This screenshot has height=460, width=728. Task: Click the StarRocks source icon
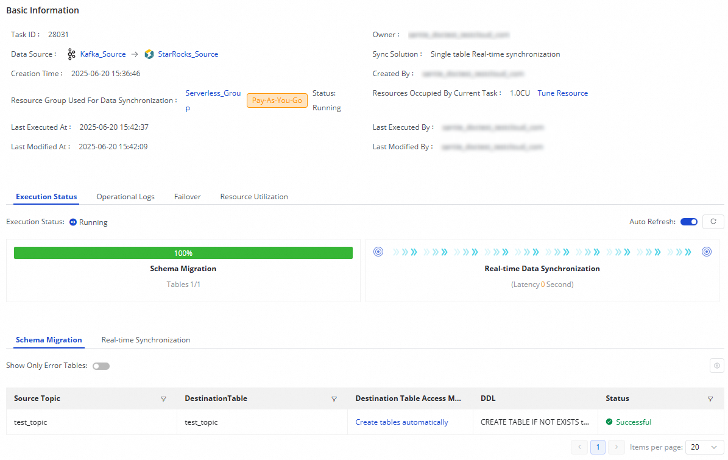pos(149,54)
